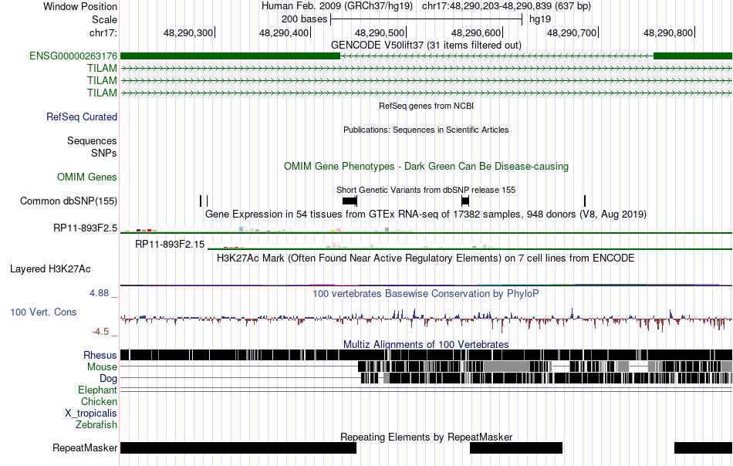Image resolution: width=733 pixels, height=466 pixels.
Task: Select the Mouse alignment row label
Action: tap(102, 367)
